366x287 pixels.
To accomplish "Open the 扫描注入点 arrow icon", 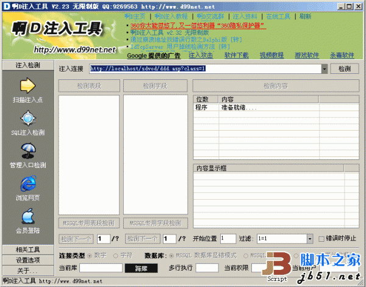I will (x=27, y=85).
